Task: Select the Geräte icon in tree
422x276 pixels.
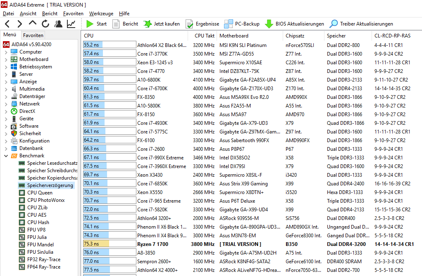Action: (14, 119)
